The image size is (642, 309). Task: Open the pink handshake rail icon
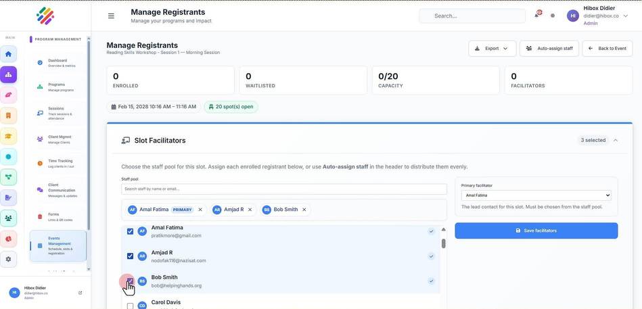8,95
